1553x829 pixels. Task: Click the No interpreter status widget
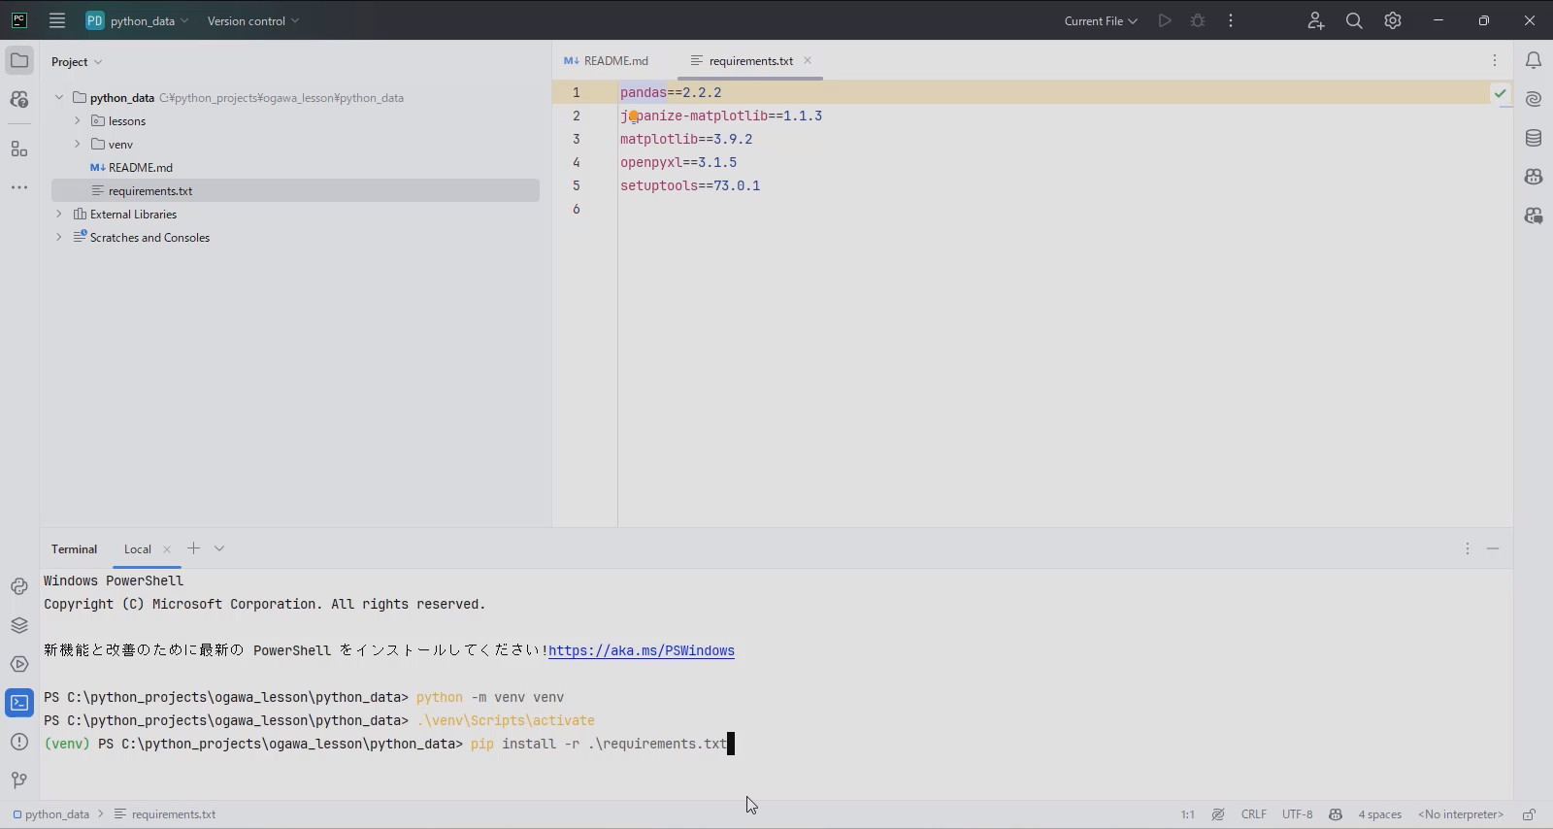1460,814
